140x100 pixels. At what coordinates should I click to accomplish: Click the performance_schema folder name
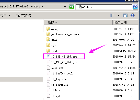coord(65,34)
